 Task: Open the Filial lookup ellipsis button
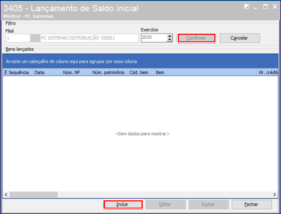point(35,38)
